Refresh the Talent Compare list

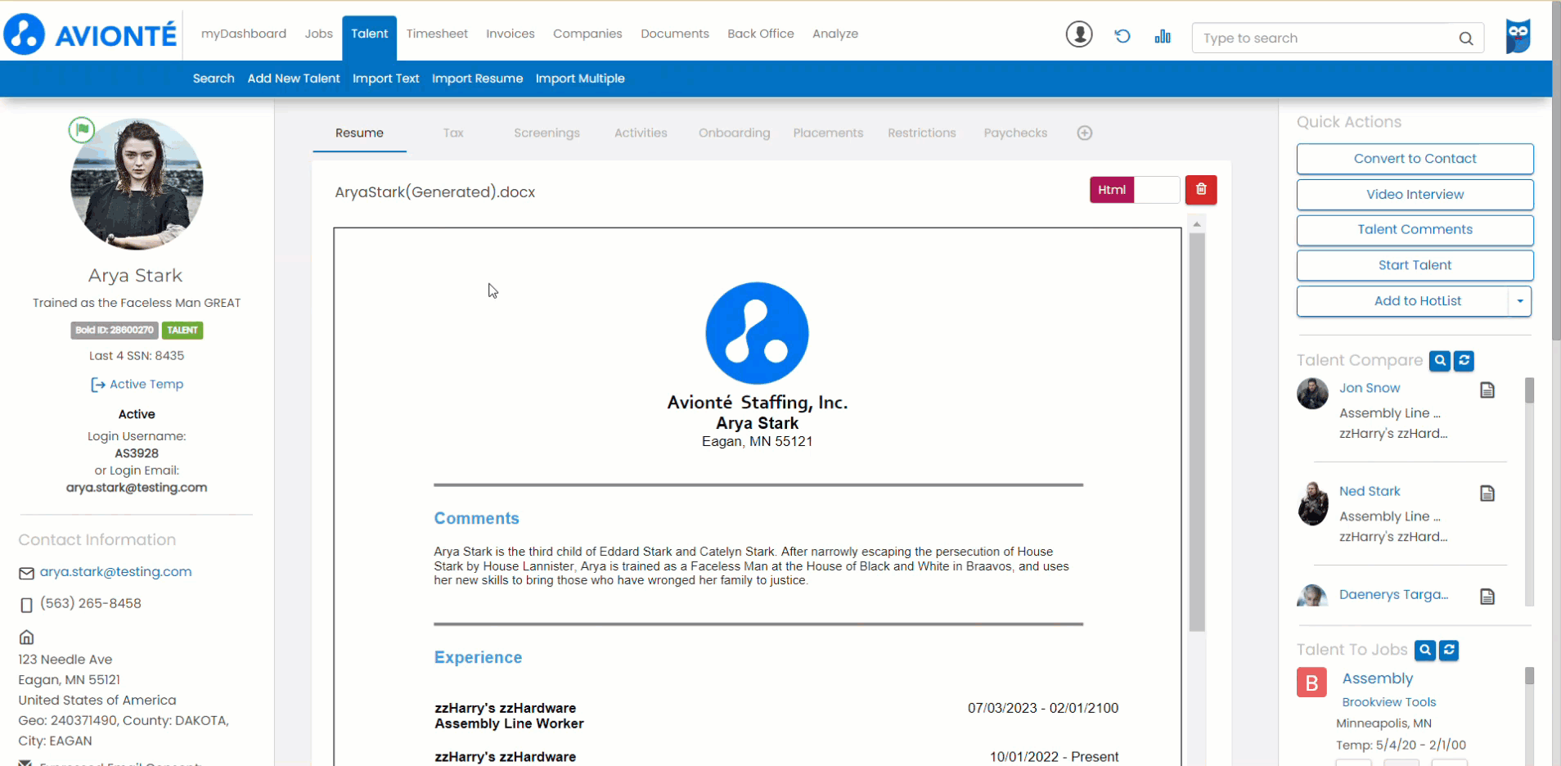point(1464,360)
